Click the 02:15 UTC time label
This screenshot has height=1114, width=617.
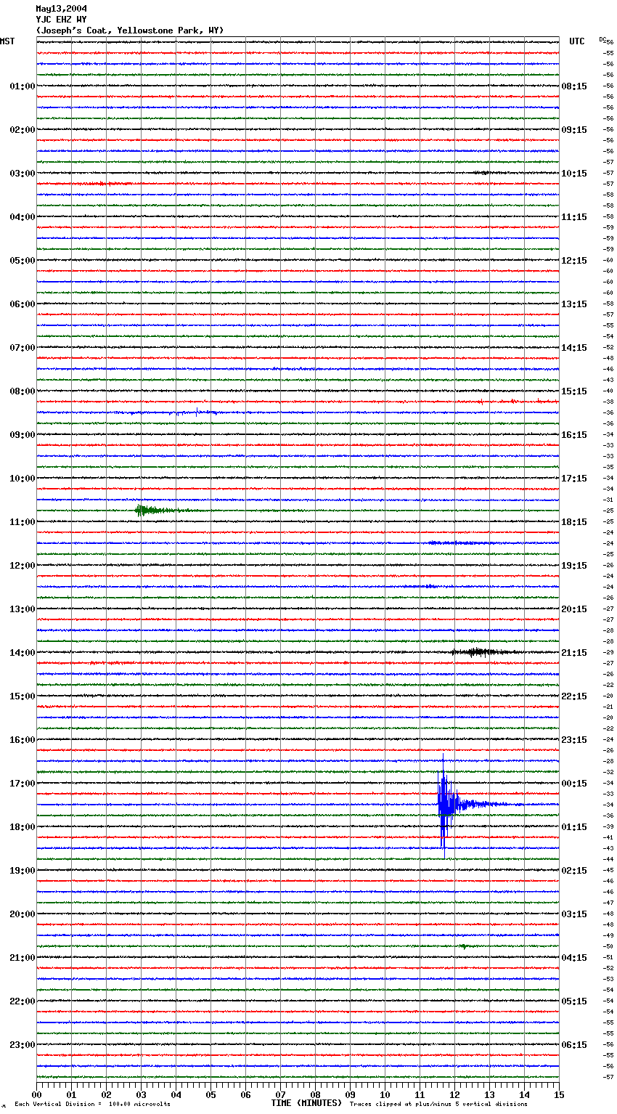(574, 871)
